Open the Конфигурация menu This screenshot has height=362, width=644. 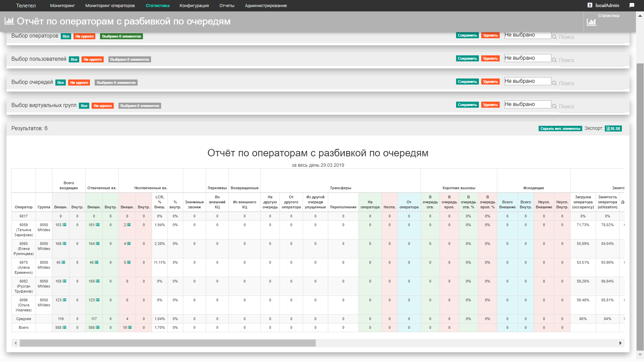tap(194, 6)
